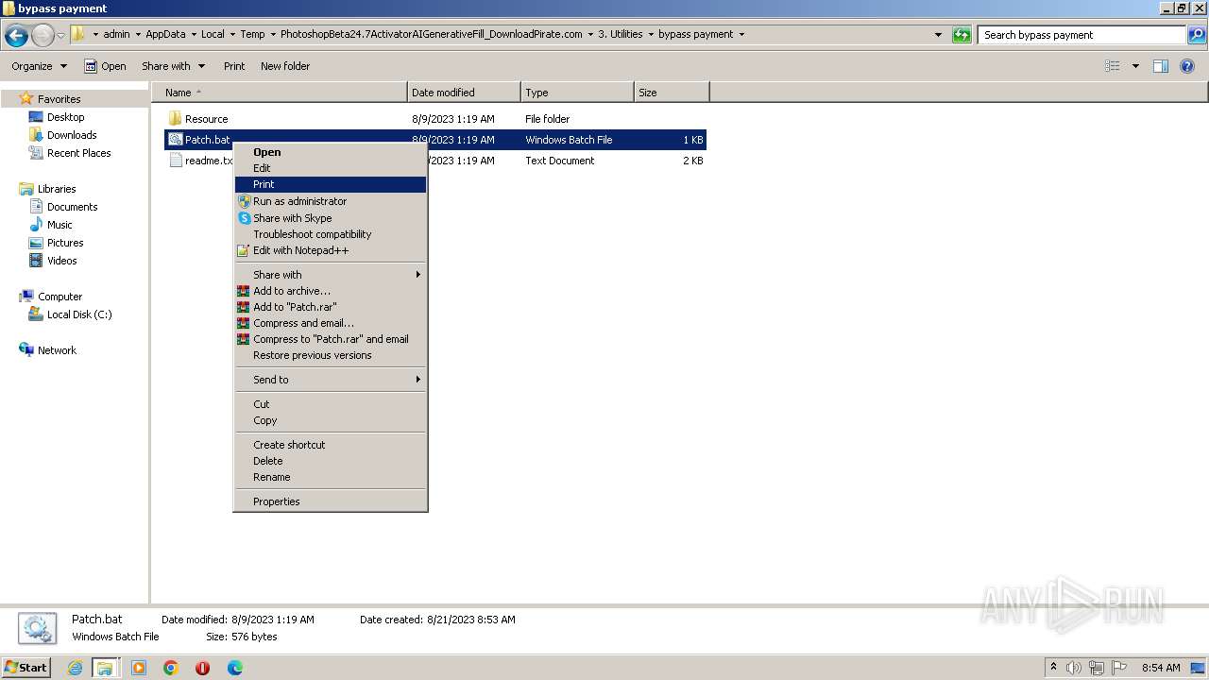Click the Change your view icon
The height and width of the screenshot is (680, 1209).
click(x=1113, y=66)
